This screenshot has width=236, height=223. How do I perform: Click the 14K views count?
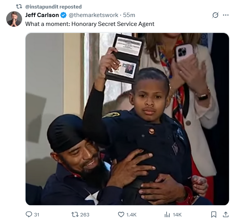(x=177, y=214)
